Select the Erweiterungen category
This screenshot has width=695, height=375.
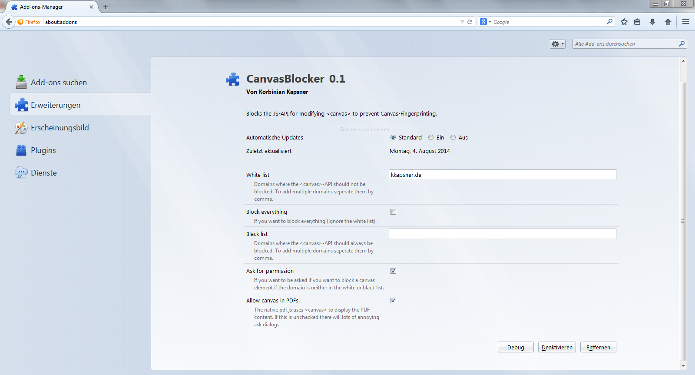click(x=80, y=105)
